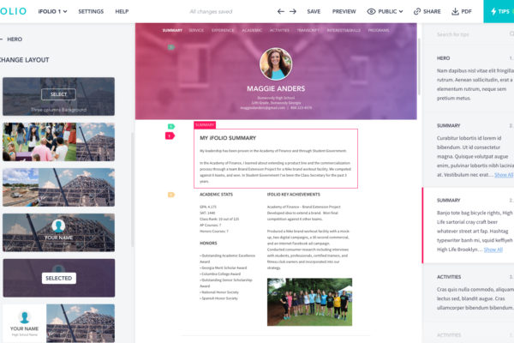
Task: Click the SHARE chain link icon
Action: point(417,11)
